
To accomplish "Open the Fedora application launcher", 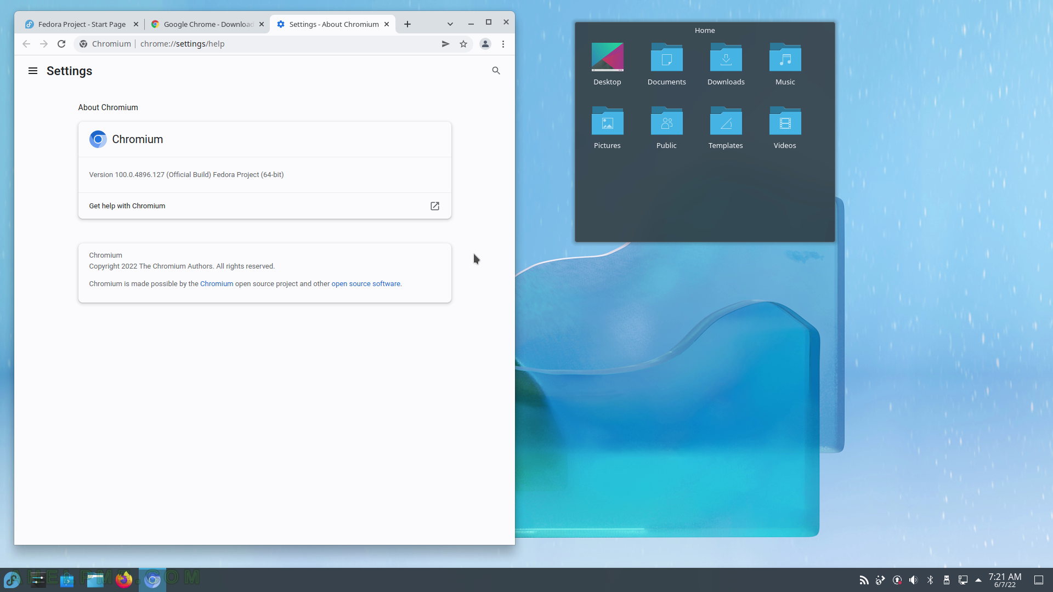I will [12, 580].
